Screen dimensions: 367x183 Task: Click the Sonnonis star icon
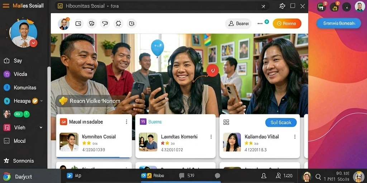pyautogui.click(x=6, y=161)
